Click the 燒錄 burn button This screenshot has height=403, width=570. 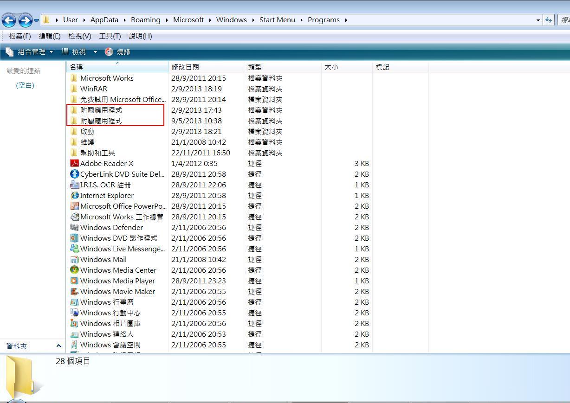point(118,51)
